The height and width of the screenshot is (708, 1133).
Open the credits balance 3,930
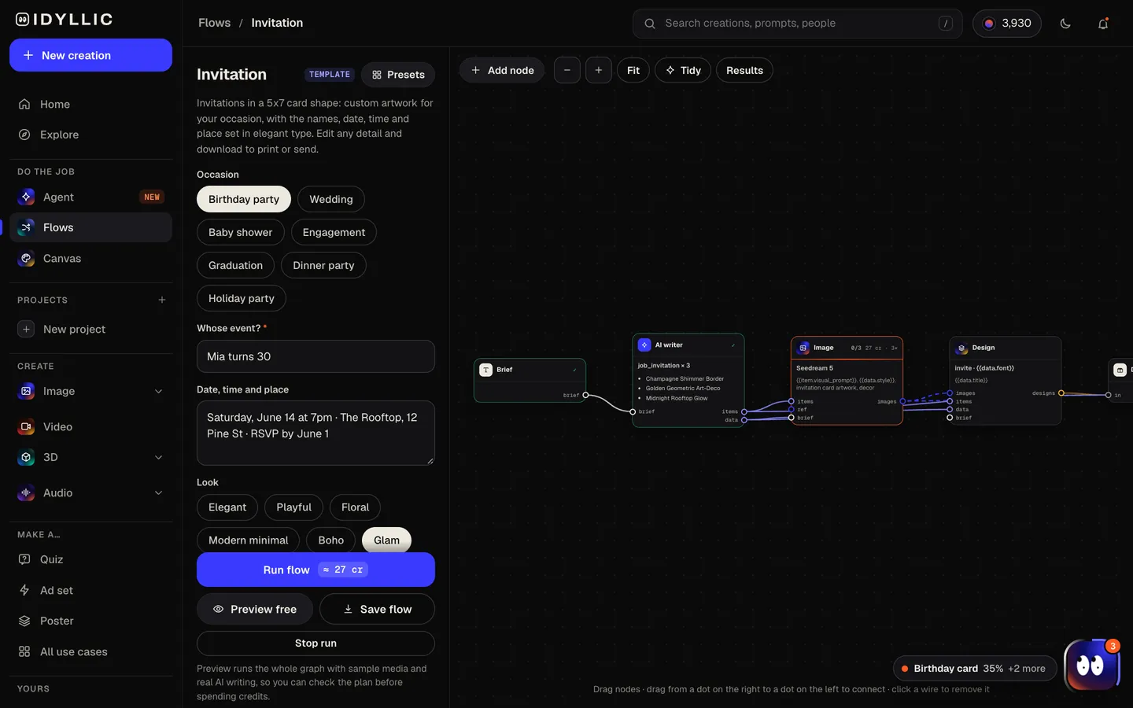tap(1007, 24)
